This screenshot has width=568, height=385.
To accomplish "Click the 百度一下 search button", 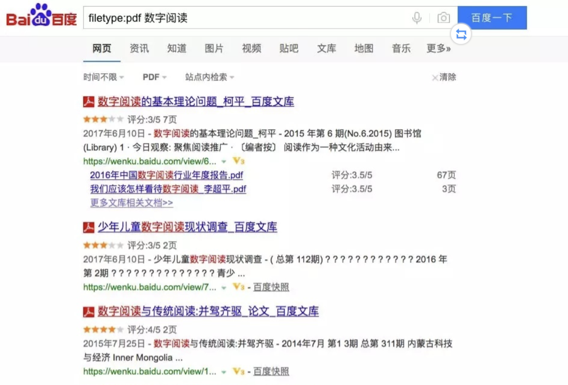I will tap(493, 18).
